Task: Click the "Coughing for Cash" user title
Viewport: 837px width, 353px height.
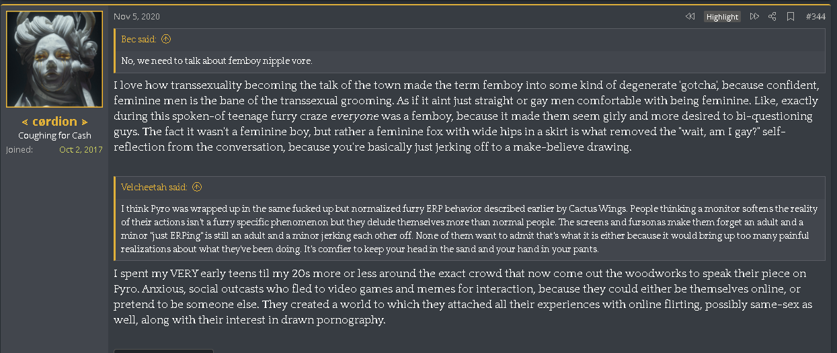Action: 54,136
